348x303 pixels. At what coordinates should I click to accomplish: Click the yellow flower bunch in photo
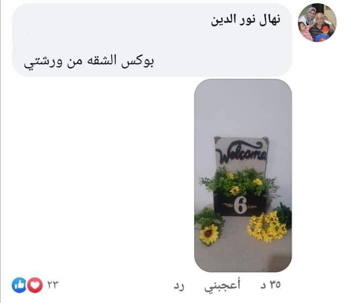[267, 227]
